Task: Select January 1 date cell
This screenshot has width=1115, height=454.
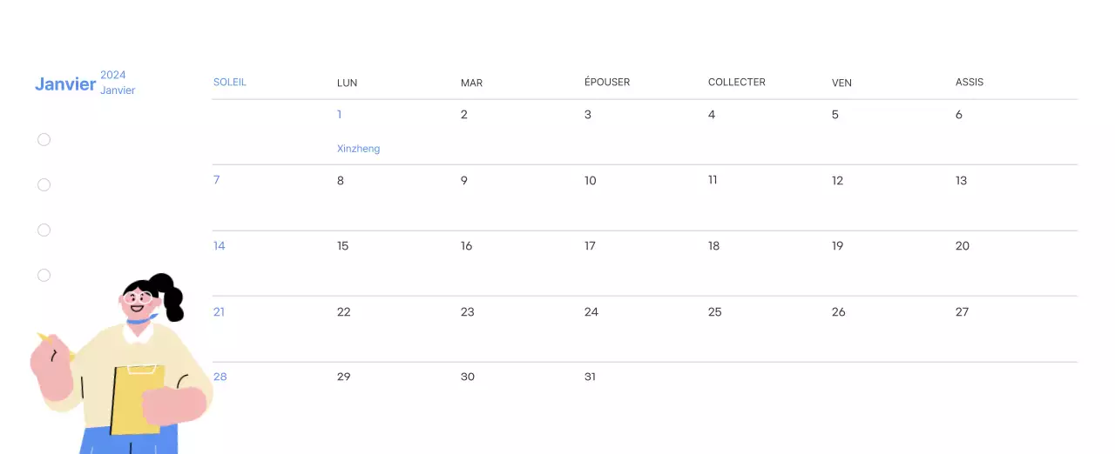Action: tap(340, 114)
